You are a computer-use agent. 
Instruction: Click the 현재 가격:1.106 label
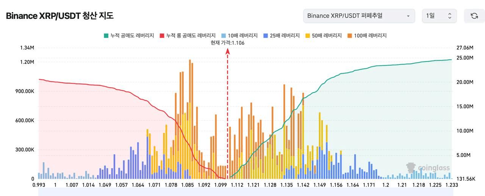point(227,43)
